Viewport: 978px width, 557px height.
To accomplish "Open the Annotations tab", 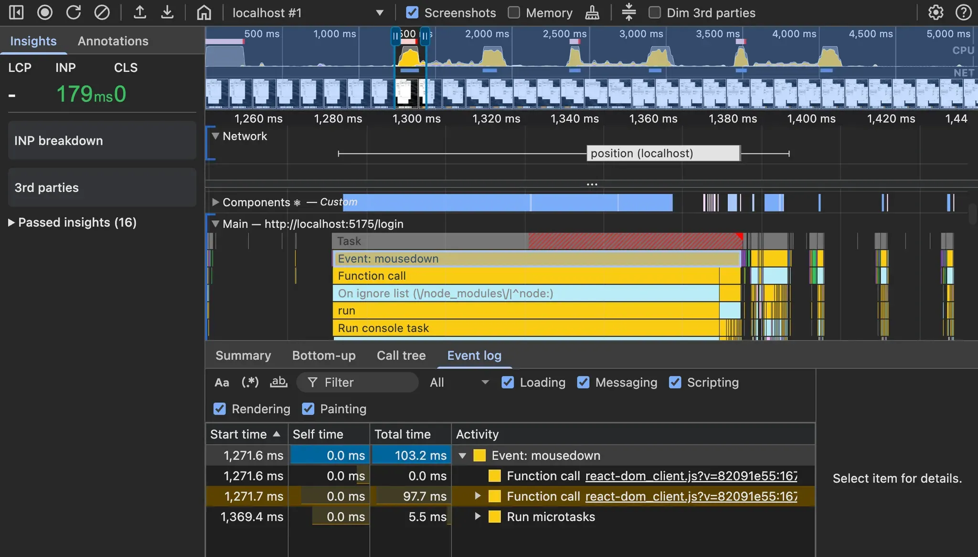I will coord(113,41).
